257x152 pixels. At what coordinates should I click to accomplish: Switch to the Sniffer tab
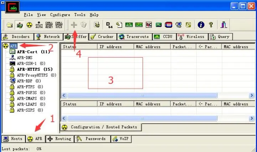tap(76, 37)
